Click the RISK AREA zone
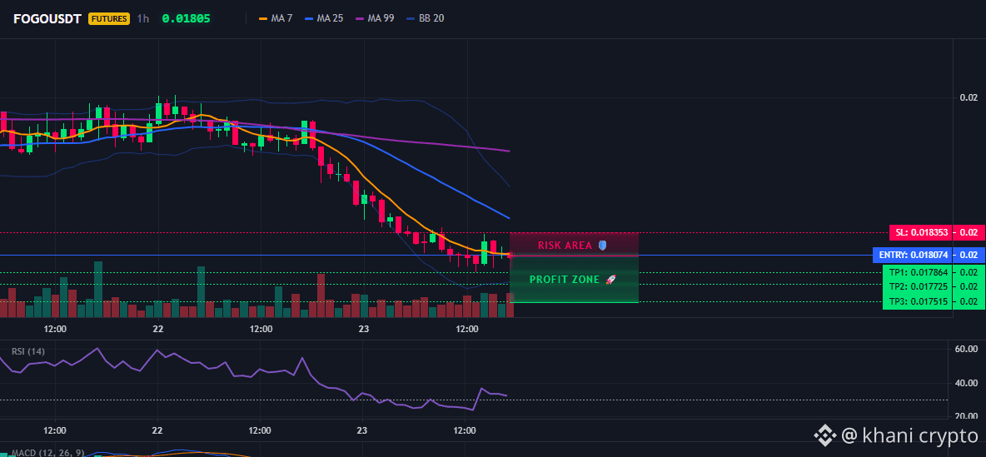 click(x=574, y=245)
